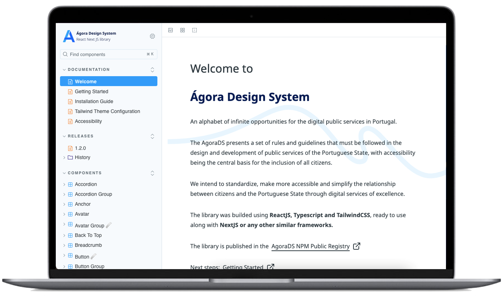The height and width of the screenshot is (296, 502).
Task: Expand the Accordion Group component
Action: point(64,194)
